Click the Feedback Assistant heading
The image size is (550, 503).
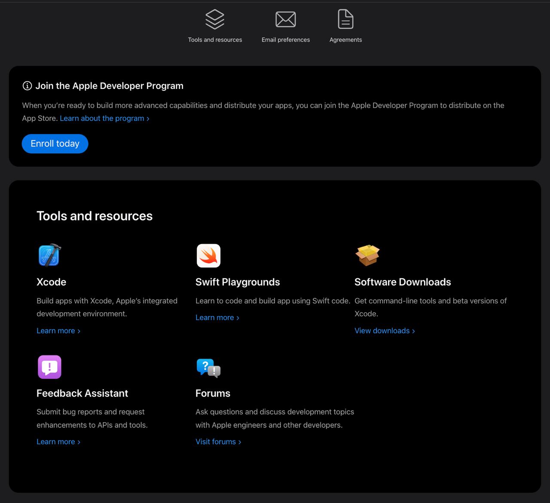coord(82,393)
